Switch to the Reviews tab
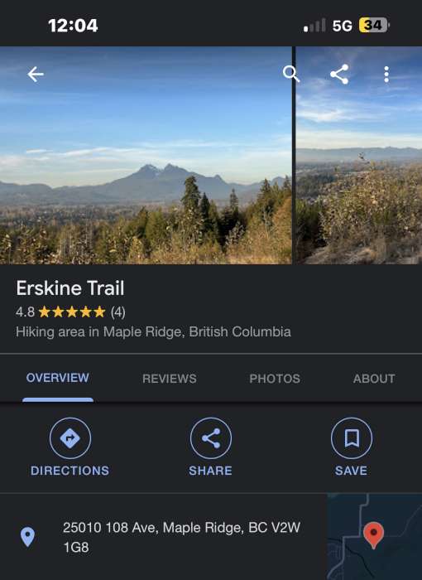This screenshot has width=422, height=580. click(x=170, y=379)
